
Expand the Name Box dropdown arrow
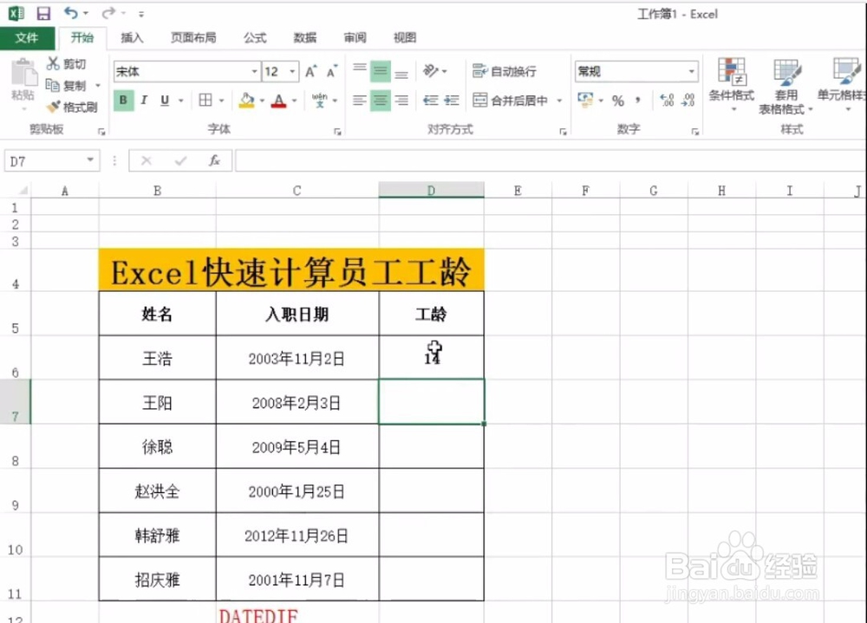click(x=90, y=160)
